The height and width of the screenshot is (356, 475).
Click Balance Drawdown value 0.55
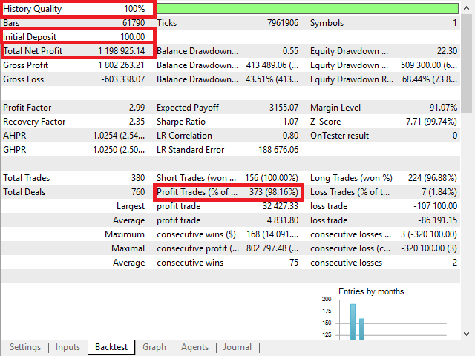tap(290, 51)
